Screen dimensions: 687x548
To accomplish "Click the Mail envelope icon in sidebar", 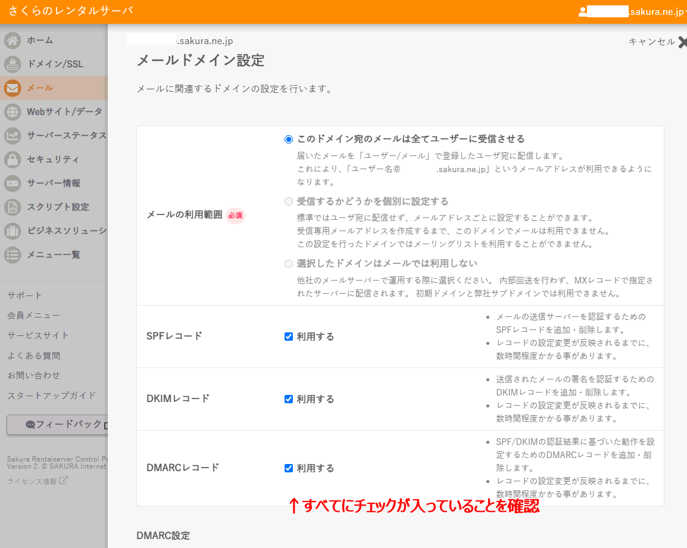I will (13, 88).
